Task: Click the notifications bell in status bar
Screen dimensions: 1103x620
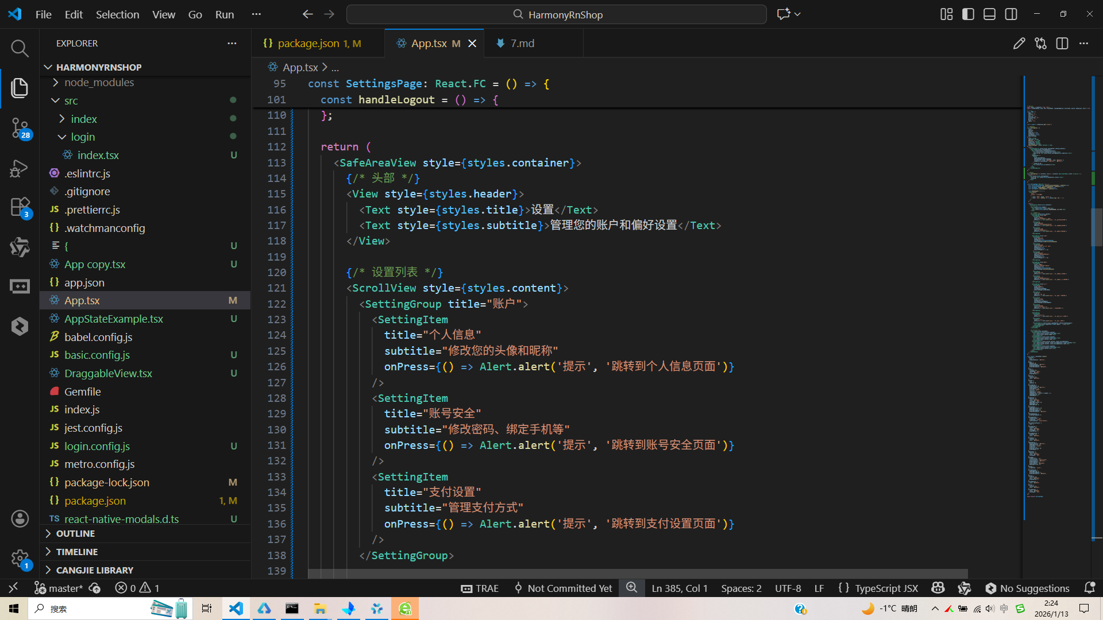Action: 1089,588
